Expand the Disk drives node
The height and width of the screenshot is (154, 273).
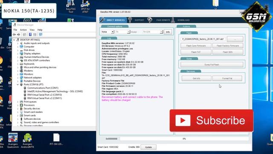pyautogui.click(x=17, y=50)
